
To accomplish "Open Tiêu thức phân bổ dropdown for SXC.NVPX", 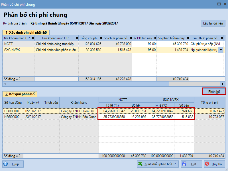I will (220, 50).
